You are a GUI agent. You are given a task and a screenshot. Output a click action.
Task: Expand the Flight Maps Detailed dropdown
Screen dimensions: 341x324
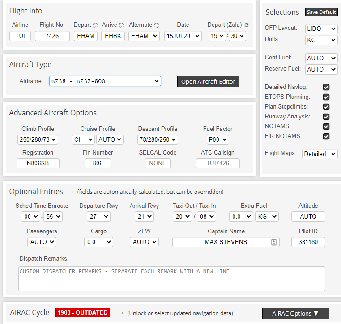pyautogui.click(x=320, y=154)
